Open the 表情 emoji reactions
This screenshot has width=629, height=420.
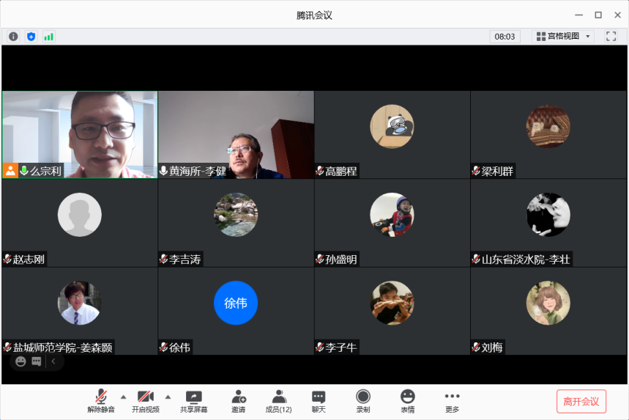408,401
